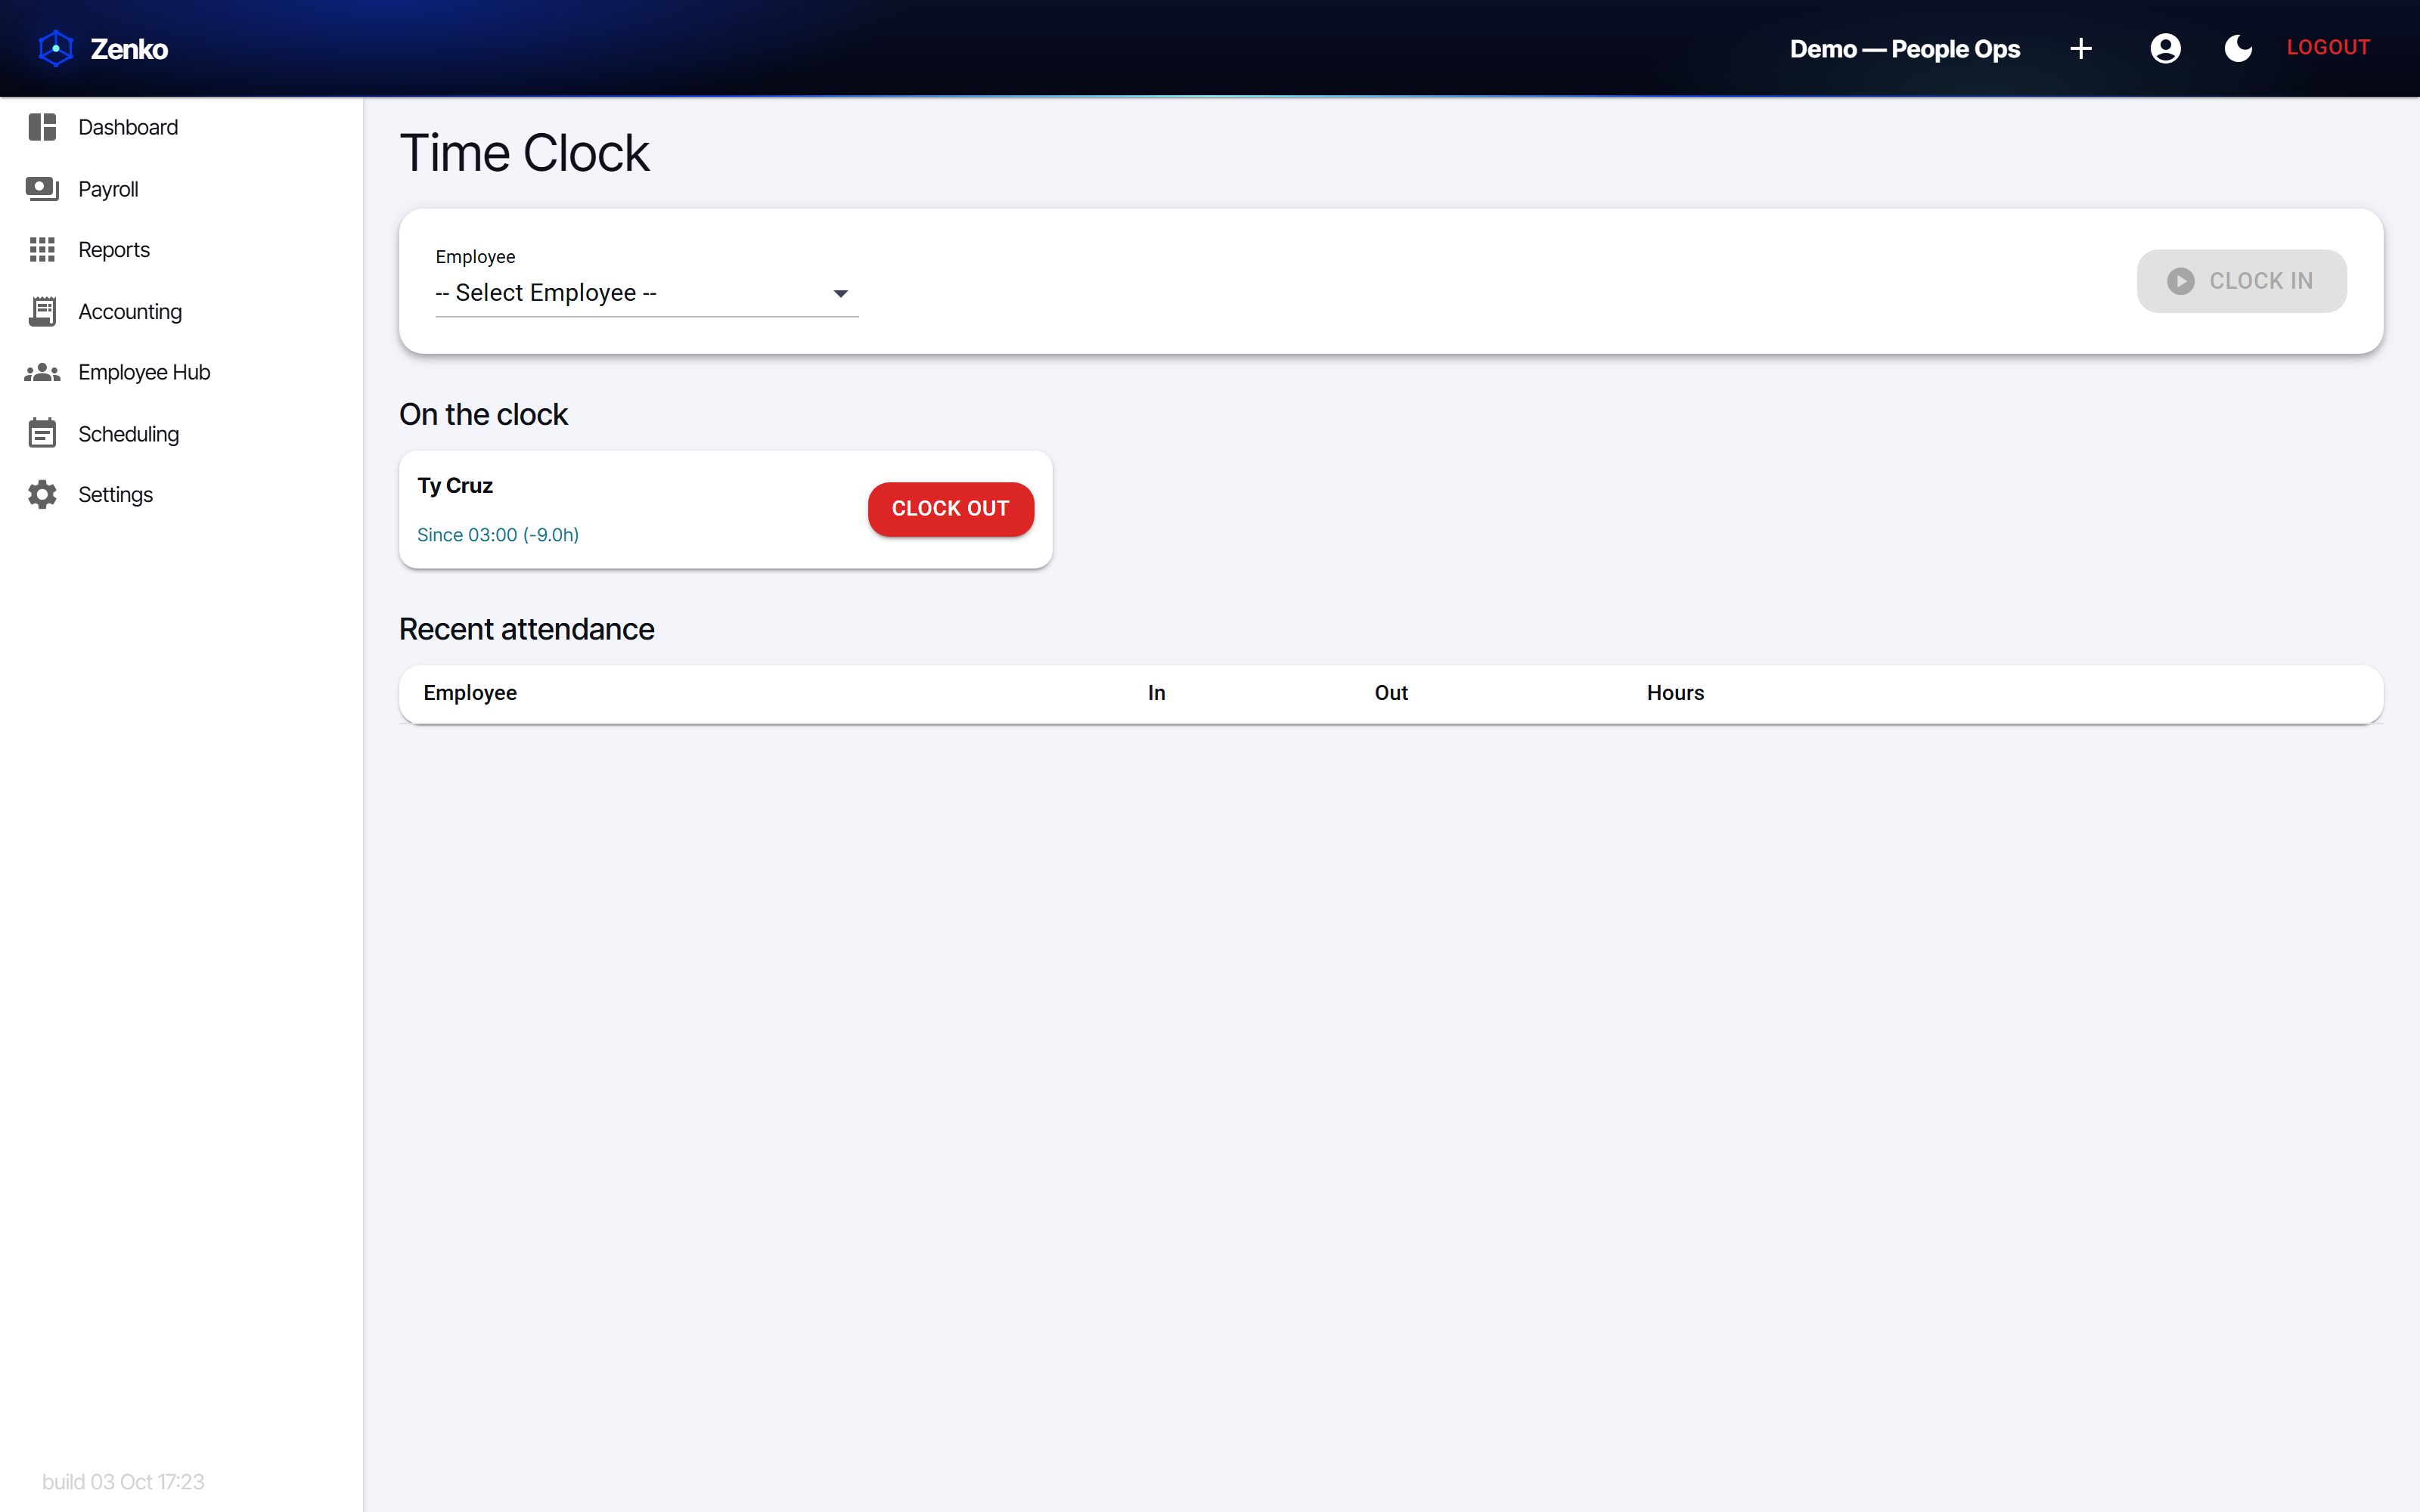Click the Out column header

(x=1391, y=693)
